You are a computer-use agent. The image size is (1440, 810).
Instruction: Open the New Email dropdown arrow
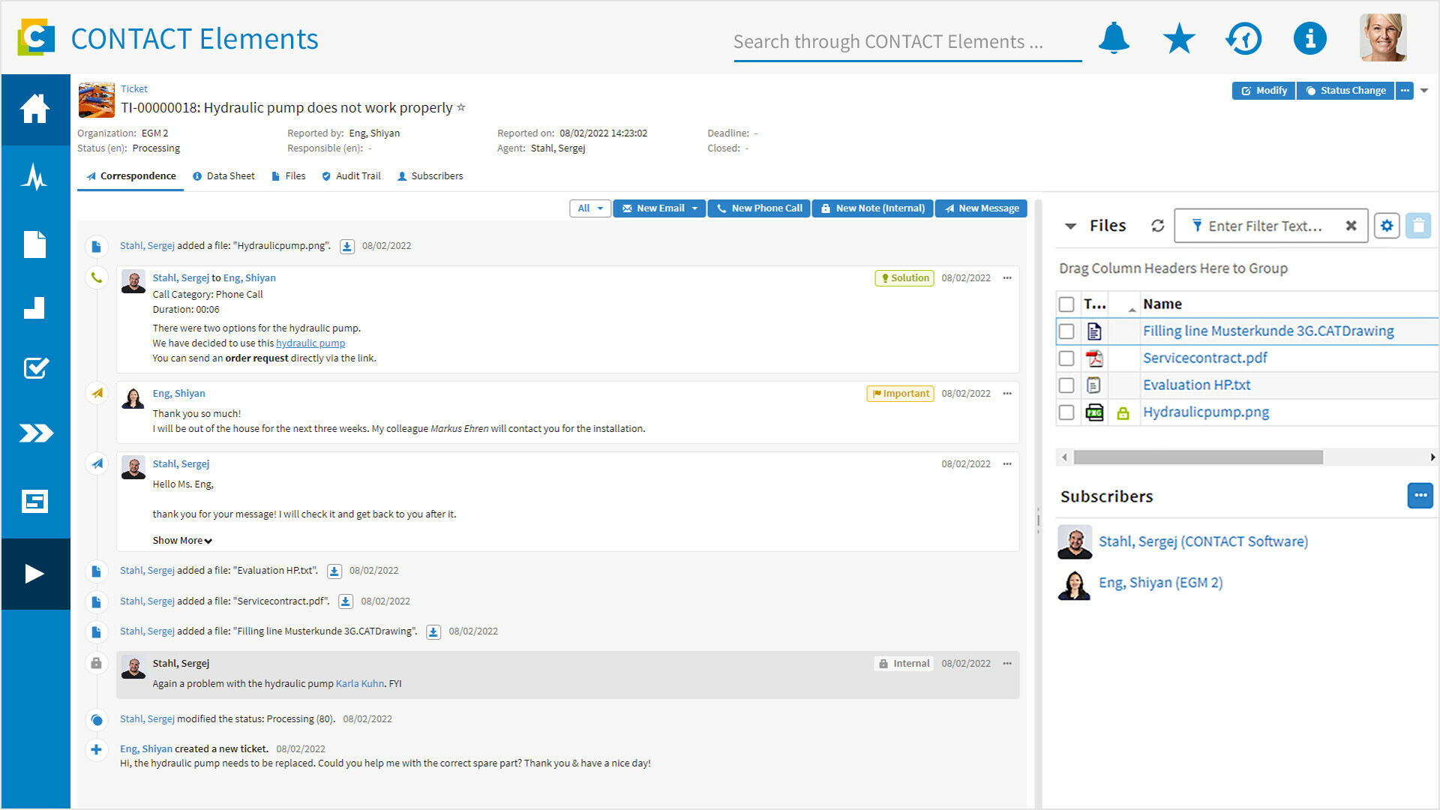pos(695,208)
